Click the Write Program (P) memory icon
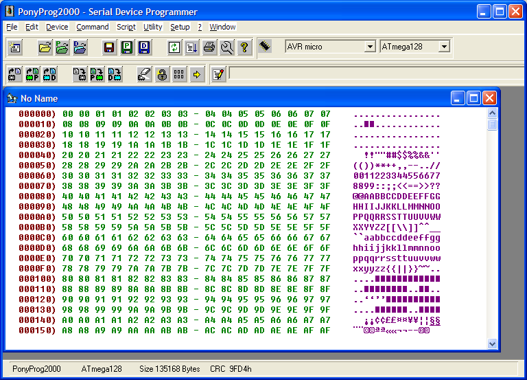The height and width of the screenshot is (380, 527). coord(97,74)
